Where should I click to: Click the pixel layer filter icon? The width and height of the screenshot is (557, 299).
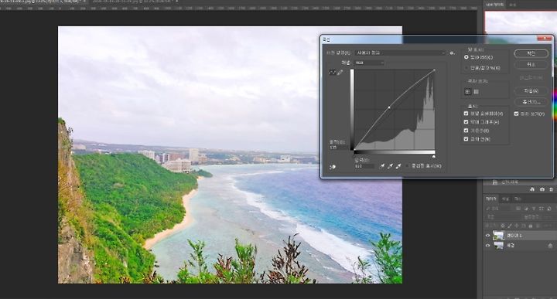point(518,208)
